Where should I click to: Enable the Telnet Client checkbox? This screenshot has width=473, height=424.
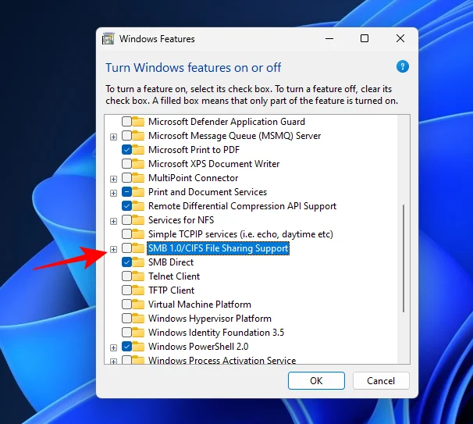pos(126,276)
